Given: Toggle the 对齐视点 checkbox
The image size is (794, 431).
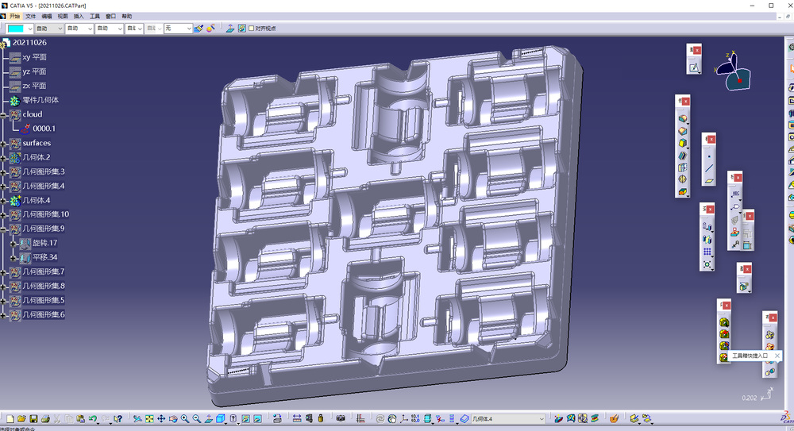Looking at the screenshot, I should click(x=251, y=29).
